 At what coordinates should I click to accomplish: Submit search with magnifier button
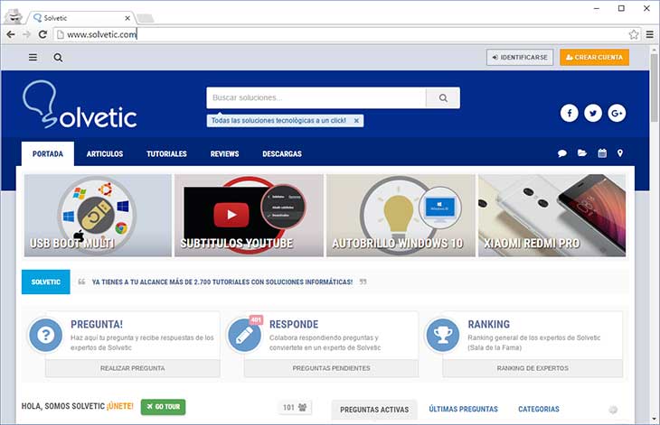(443, 97)
